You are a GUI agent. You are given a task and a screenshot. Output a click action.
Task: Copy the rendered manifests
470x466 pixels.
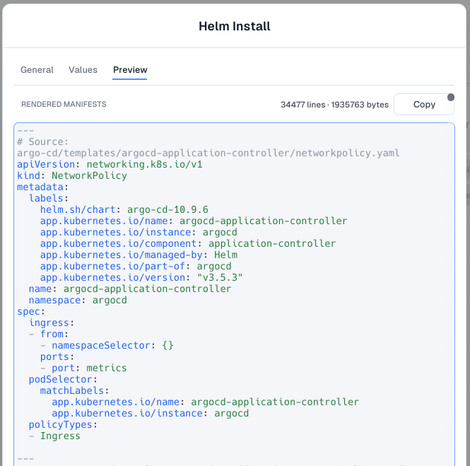424,105
